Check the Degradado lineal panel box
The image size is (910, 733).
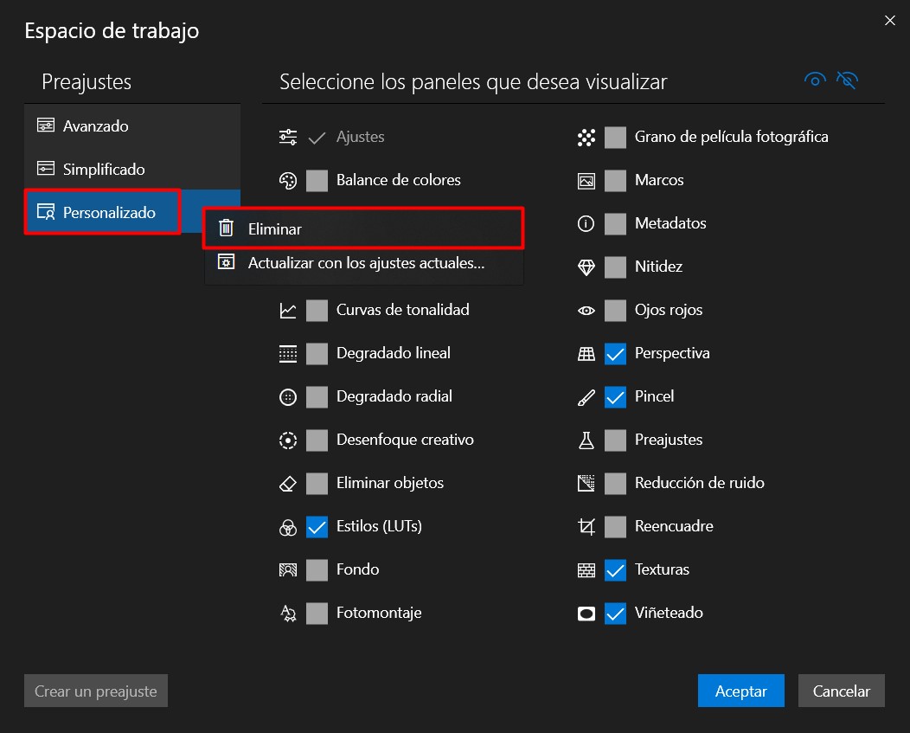point(317,354)
